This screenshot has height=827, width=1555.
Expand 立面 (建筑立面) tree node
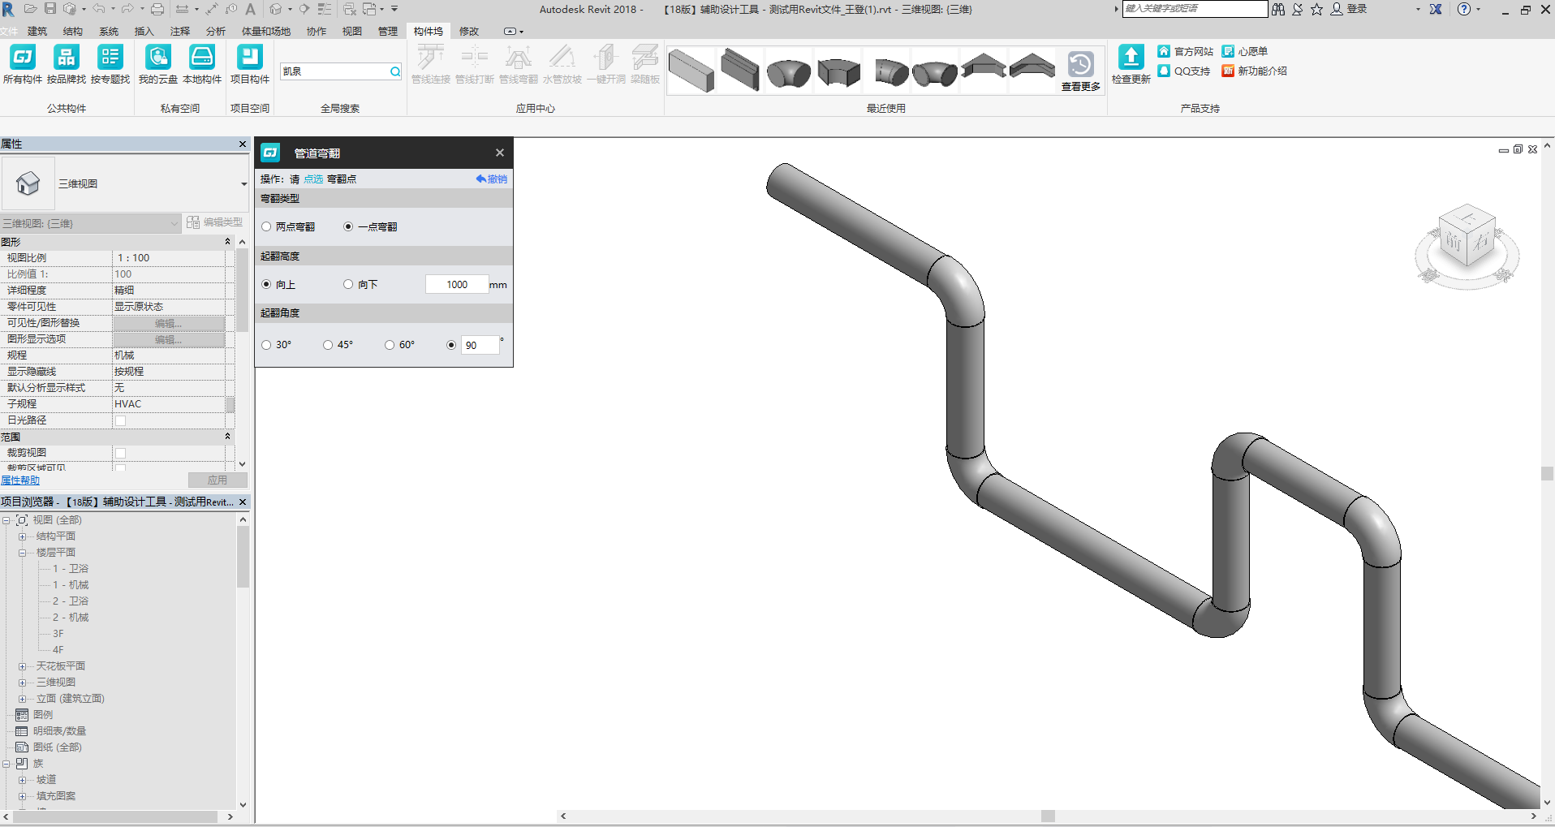tap(23, 699)
